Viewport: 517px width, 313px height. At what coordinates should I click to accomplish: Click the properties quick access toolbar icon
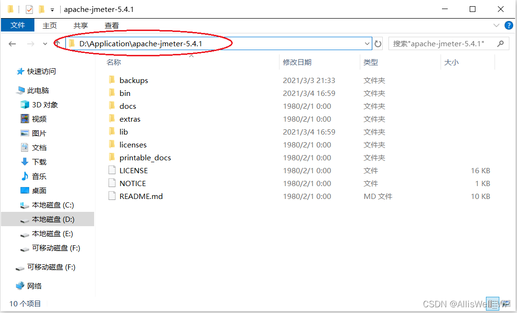[x=29, y=9]
